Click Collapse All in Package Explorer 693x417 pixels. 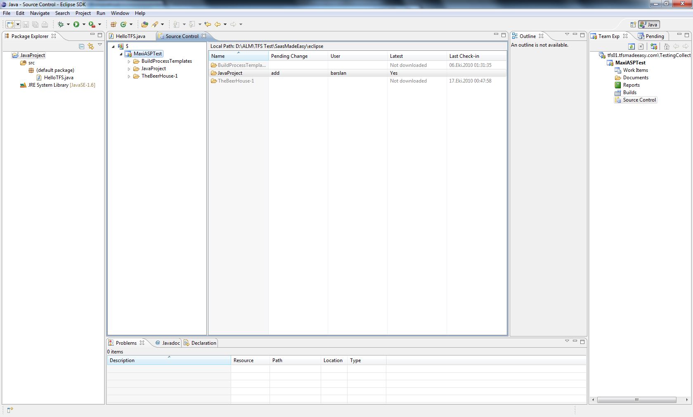coord(82,46)
